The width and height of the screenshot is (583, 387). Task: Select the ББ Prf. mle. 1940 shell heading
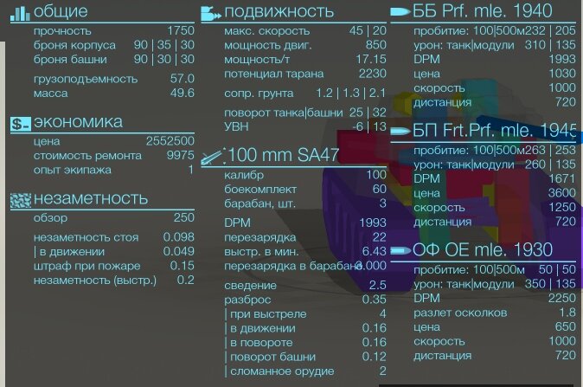[x=483, y=10]
